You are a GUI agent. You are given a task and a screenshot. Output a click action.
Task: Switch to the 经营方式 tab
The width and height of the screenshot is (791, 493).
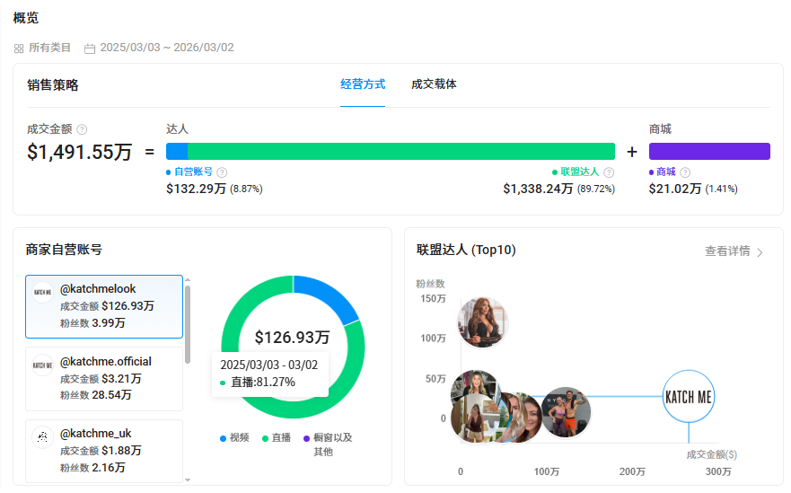coord(363,84)
